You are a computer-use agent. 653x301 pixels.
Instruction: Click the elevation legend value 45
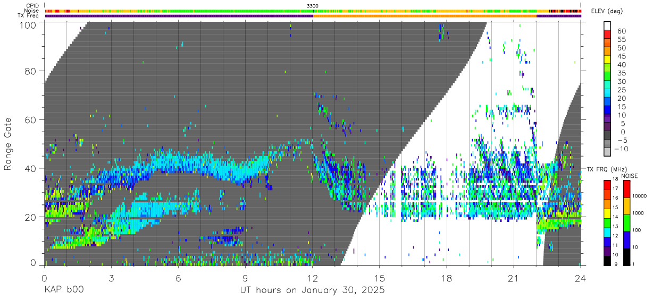point(621,56)
